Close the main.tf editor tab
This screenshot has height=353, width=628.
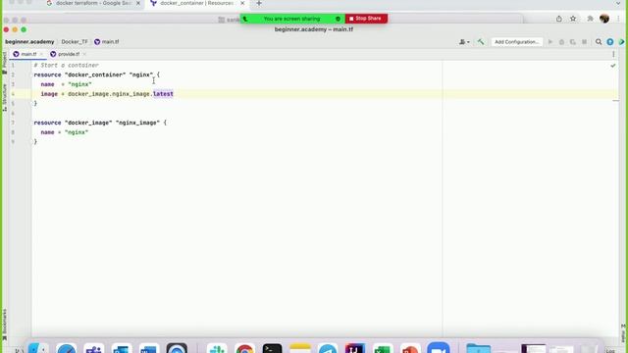pyautogui.click(x=41, y=54)
